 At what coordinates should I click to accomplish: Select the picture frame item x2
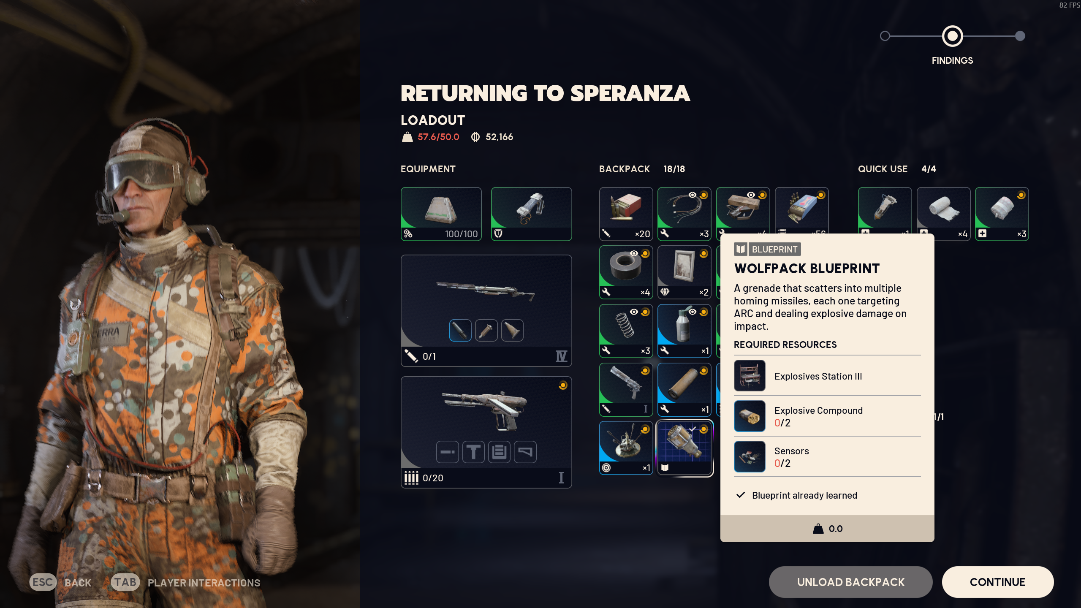pos(684,272)
